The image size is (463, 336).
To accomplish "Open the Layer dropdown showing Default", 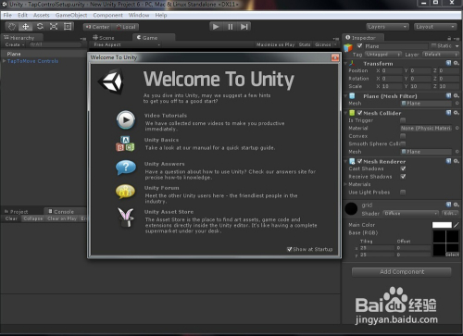I will pos(441,55).
